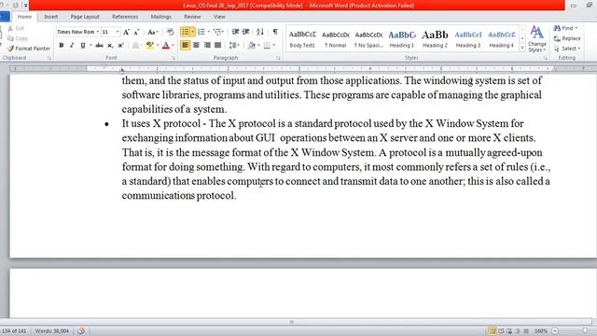
Task: Open the View tab
Action: tap(219, 17)
